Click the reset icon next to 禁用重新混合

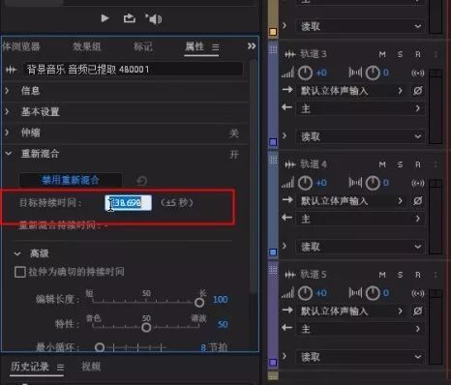[141, 181]
